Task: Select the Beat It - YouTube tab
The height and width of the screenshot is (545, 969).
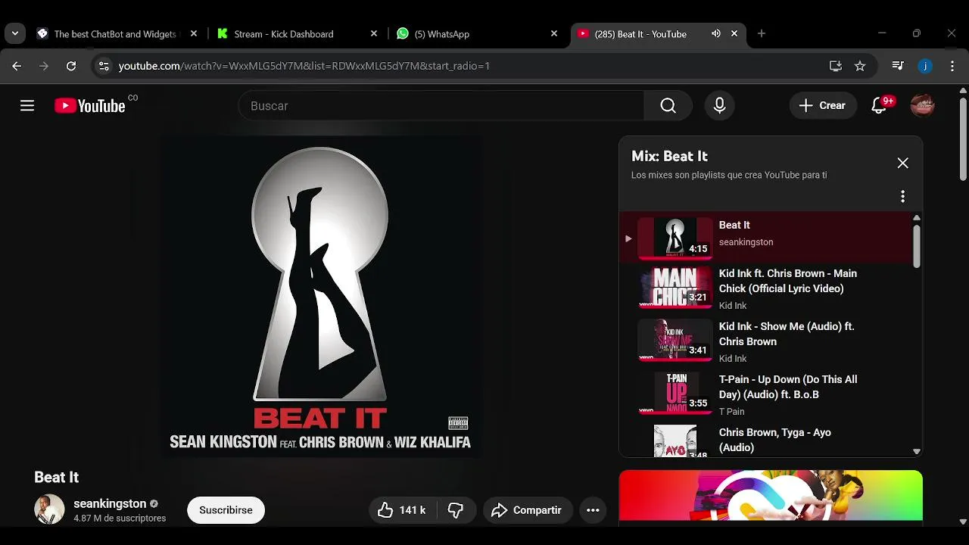Action: [657, 34]
